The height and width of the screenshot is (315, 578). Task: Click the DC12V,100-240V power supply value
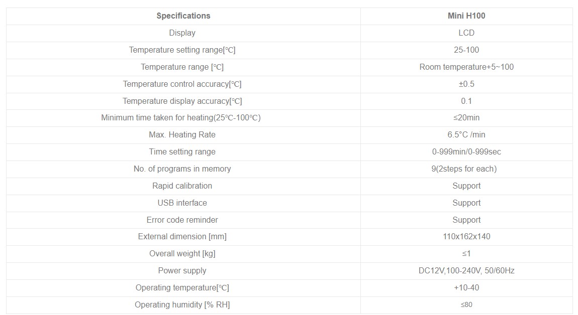point(466,270)
